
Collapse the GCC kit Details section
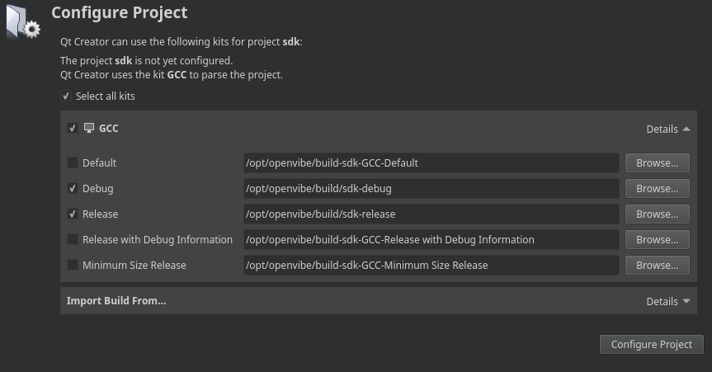[667, 129]
